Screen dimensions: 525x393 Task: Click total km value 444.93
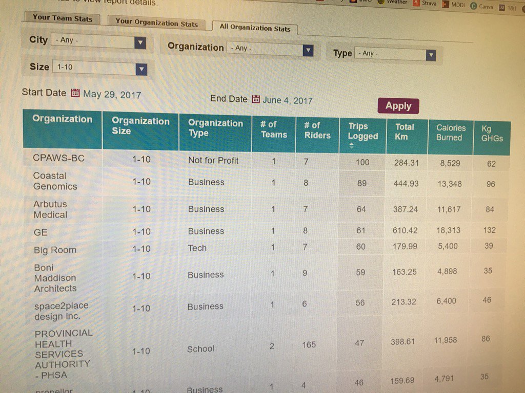406,184
